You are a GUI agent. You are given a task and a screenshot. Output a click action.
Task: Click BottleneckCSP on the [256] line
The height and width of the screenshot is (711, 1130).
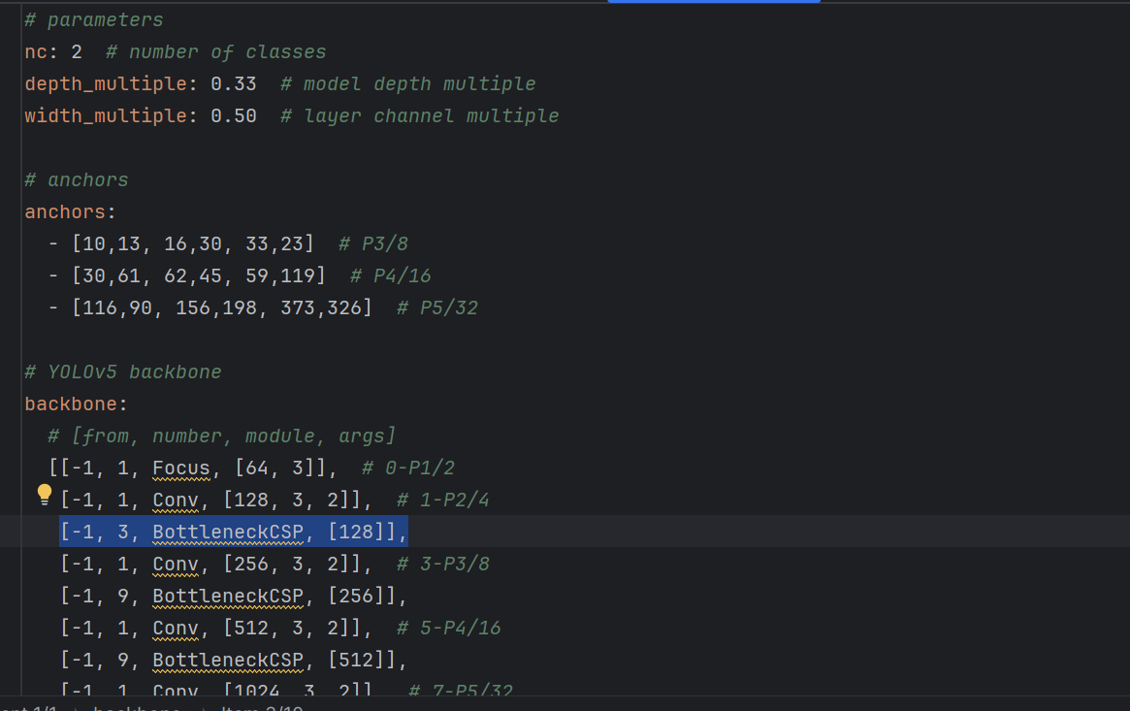pos(228,596)
